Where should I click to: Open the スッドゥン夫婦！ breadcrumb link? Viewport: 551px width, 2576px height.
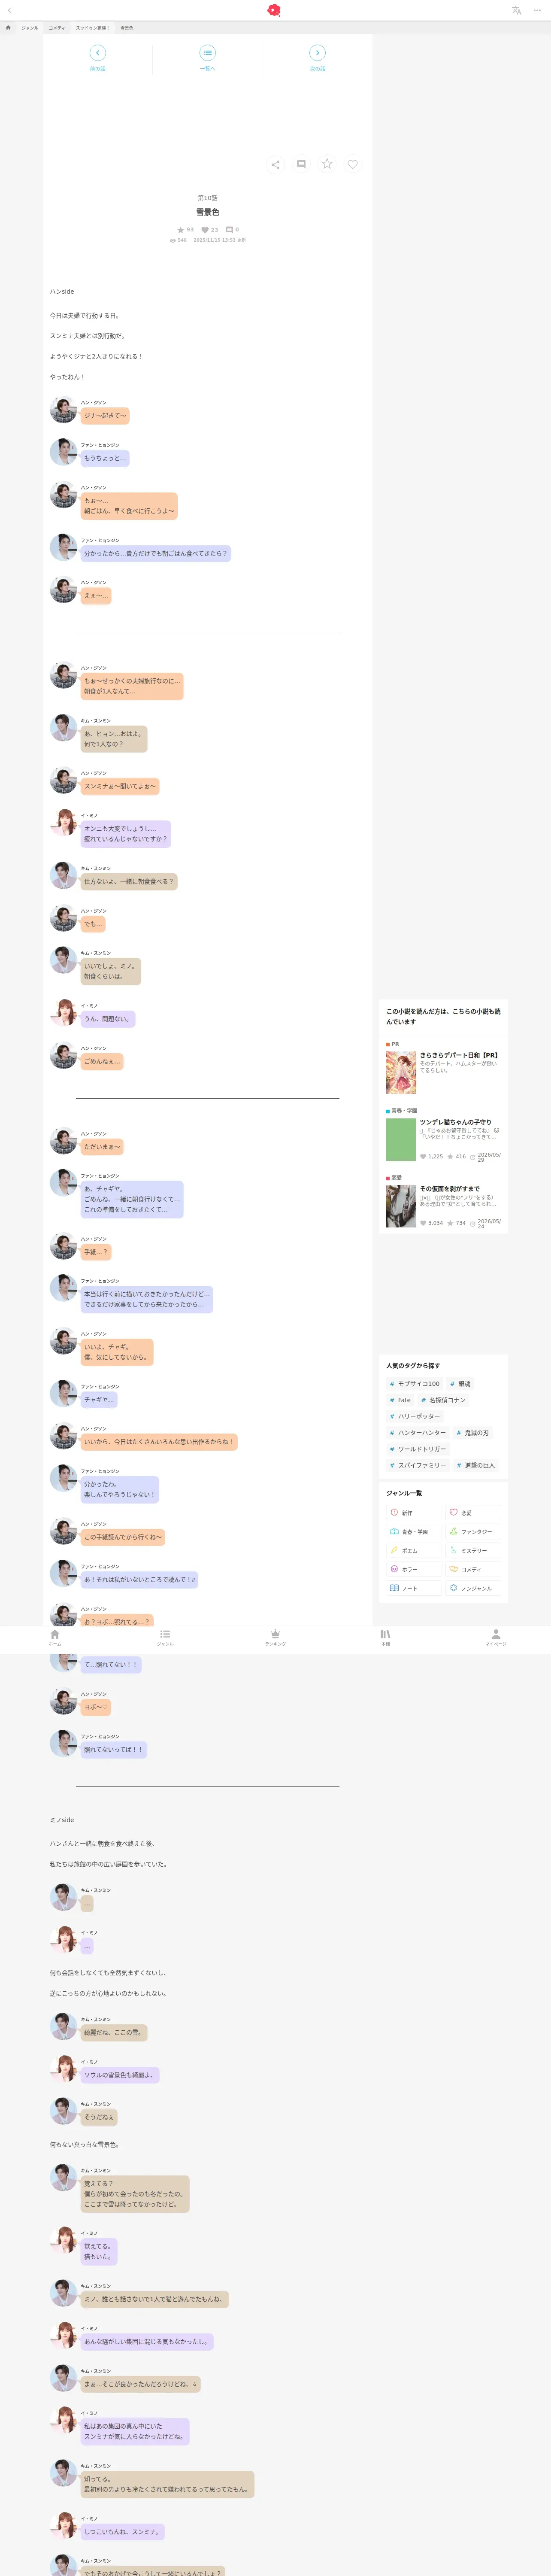(93, 28)
